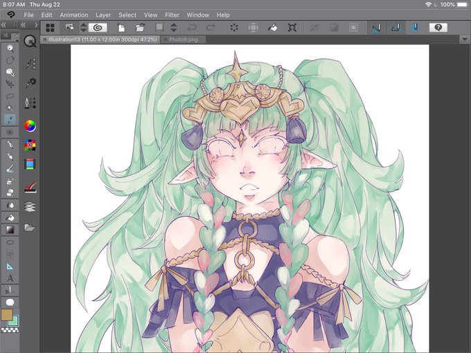Toggle Snap to Special Ruler
The width and height of the screenshot is (471, 353).
[x=396, y=28]
